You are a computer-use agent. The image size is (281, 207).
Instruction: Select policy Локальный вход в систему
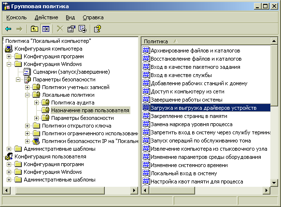point(184,173)
